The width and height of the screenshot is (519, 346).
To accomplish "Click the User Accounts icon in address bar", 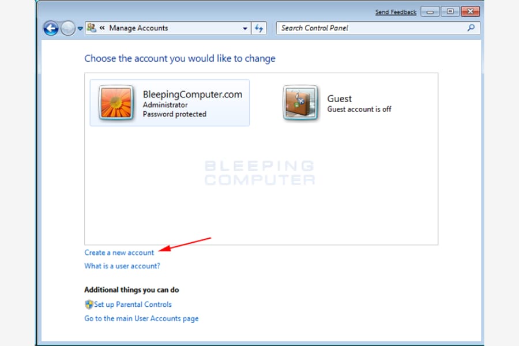I will tap(91, 28).
